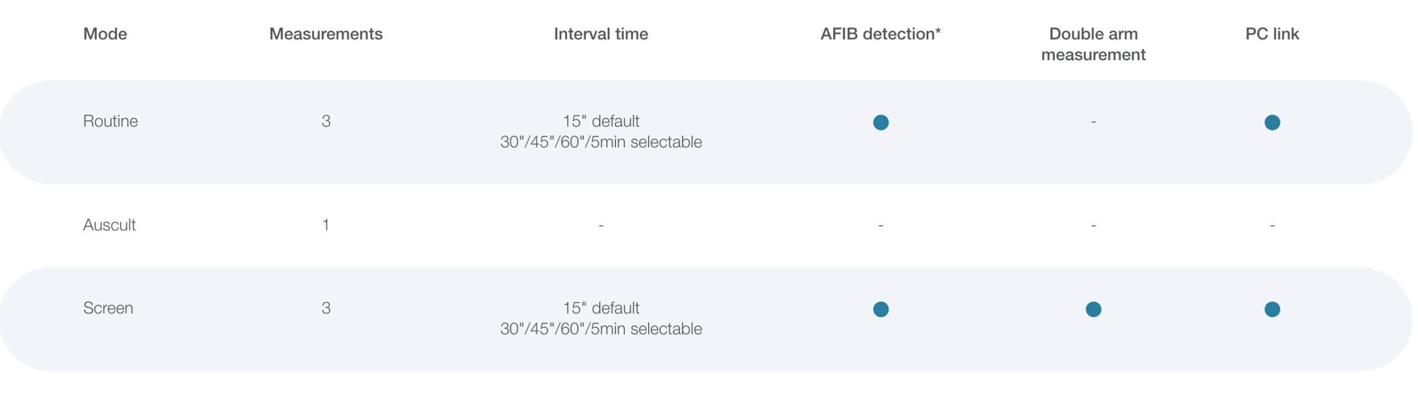Click the PC link column header
Viewport: 1418px width, 394px height.
point(1272,34)
